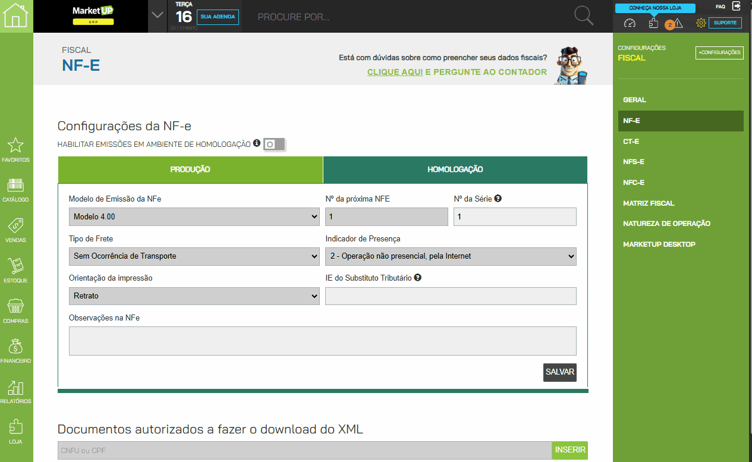752x462 pixels.
Task: Click the Nº da Série input field
Action: tap(515, 217)
